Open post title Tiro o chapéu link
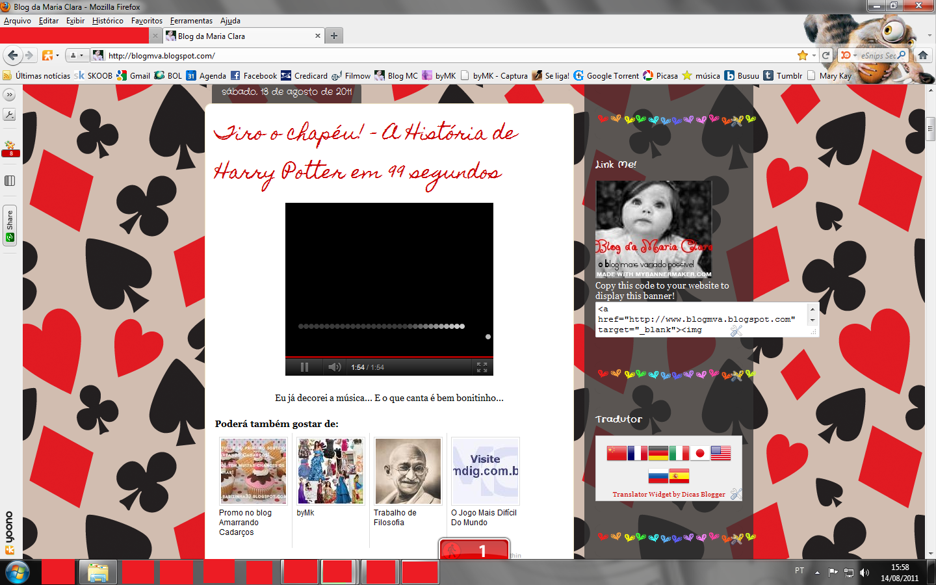Image resolution: width=936 pixels, height=585 pixels. [366, 153]
